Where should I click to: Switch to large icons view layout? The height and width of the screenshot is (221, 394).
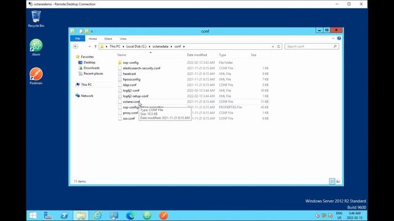coord(338,181)
